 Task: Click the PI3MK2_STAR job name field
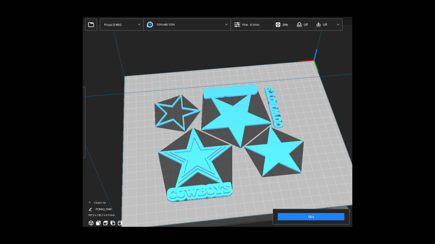click(x=103, y=209)
